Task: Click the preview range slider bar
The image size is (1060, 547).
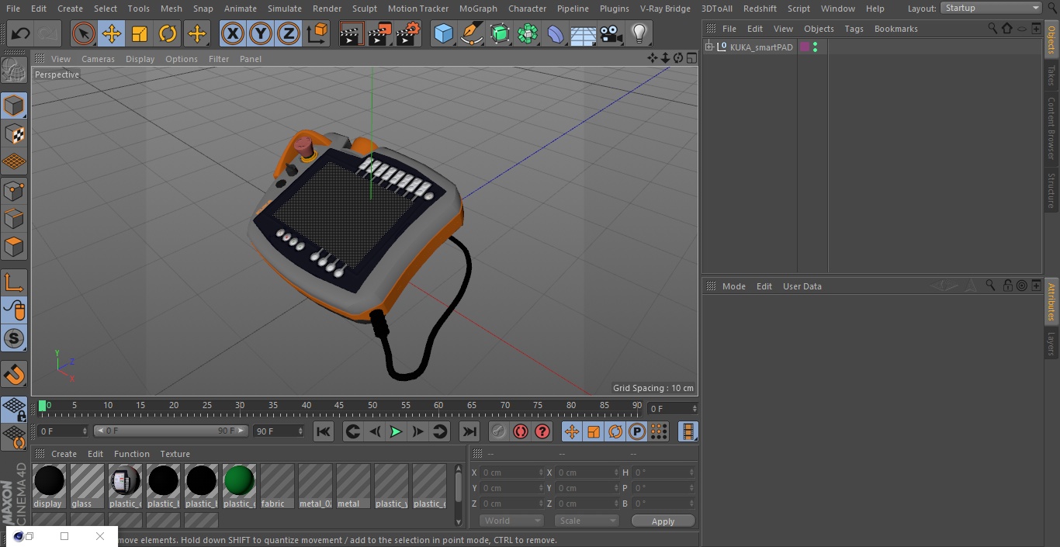Action: [171, 431]
